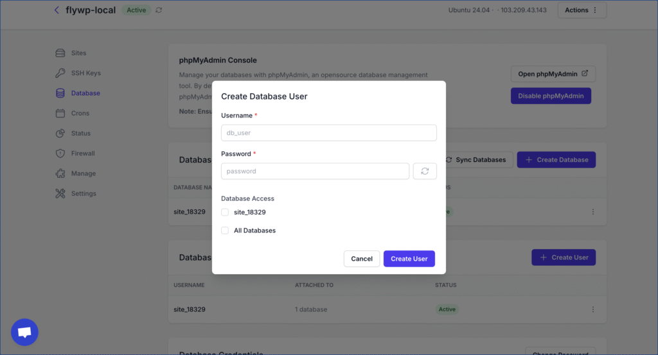The image size is (658, 355).
Task: Click the Sites sidebar icon
Action: coord(60,53)
